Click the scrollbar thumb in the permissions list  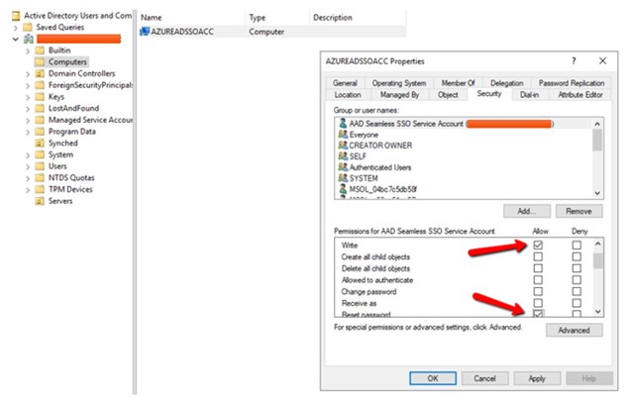click(597, 261)
